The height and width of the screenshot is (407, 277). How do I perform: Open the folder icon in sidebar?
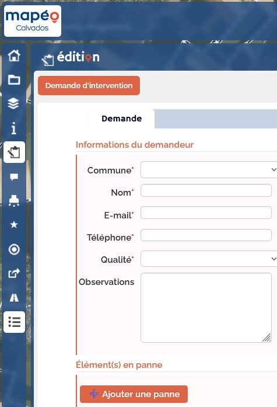coord(14,79)
